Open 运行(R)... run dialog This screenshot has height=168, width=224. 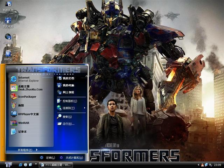(66, 124)
